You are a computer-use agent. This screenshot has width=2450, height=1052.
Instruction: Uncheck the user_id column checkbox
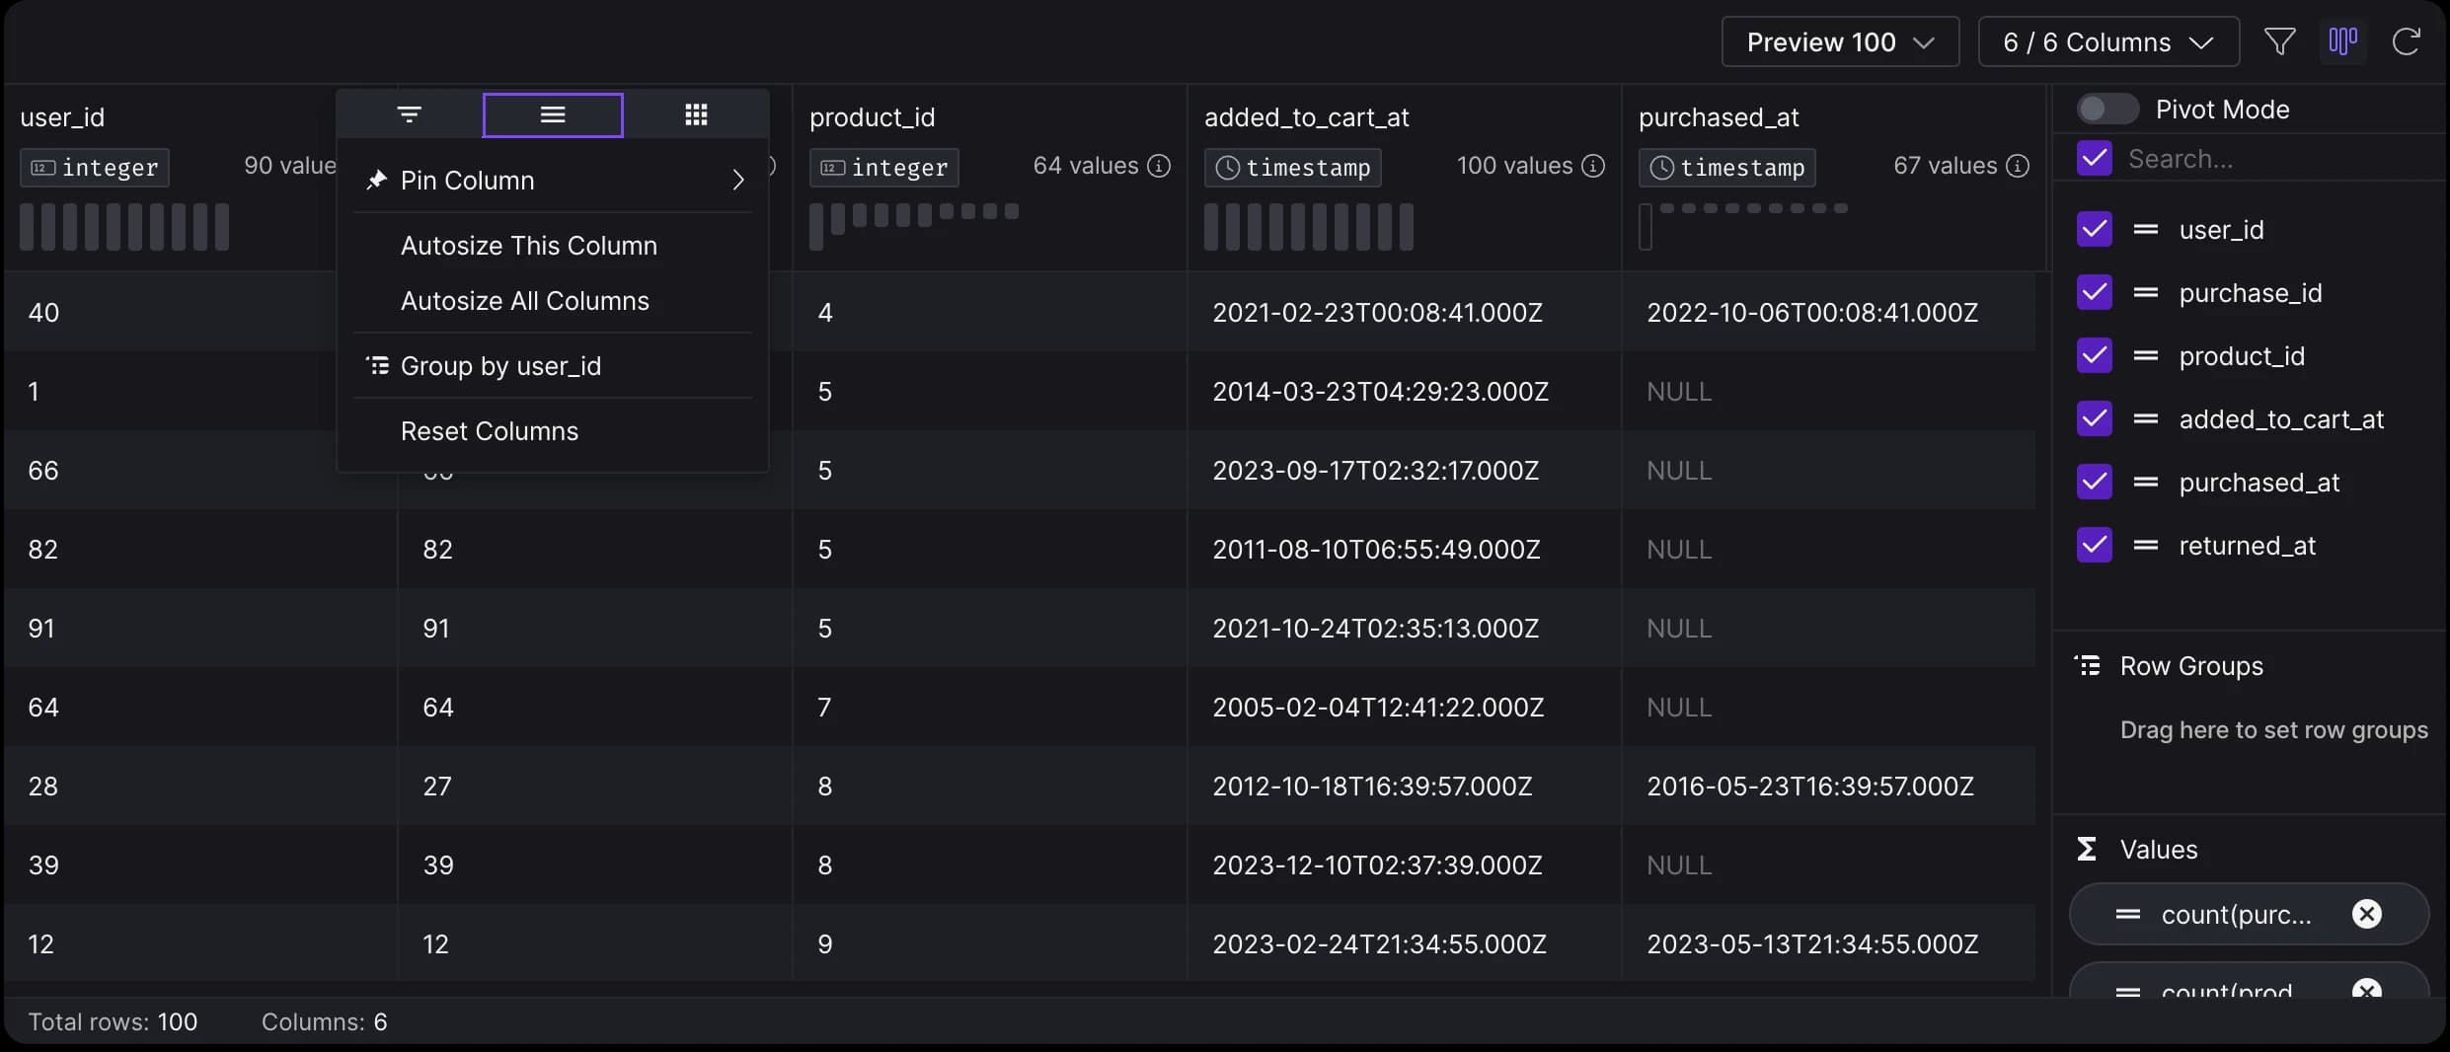[2094, 229]
